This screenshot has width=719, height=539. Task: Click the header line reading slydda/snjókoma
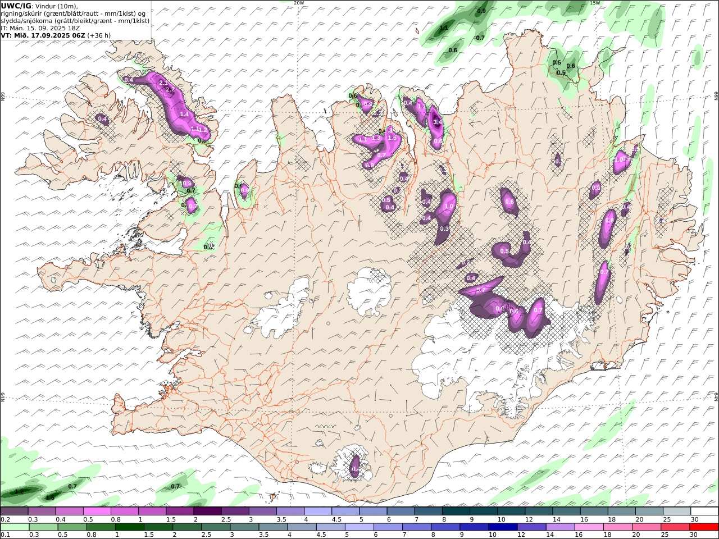click(x=75, y=21)
